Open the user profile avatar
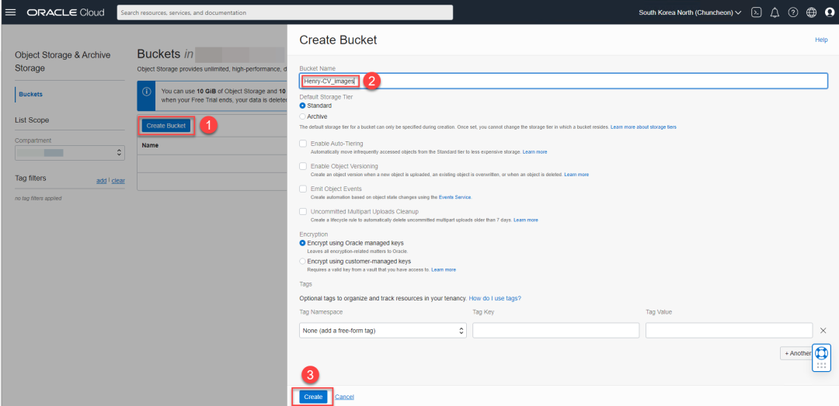 [x=830, y=12]
